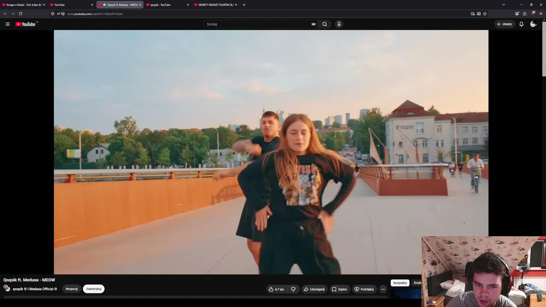Open the browser account icon in toolbar
The height and width of the screenshot is (307, 546).
click(x=517, y=14)
